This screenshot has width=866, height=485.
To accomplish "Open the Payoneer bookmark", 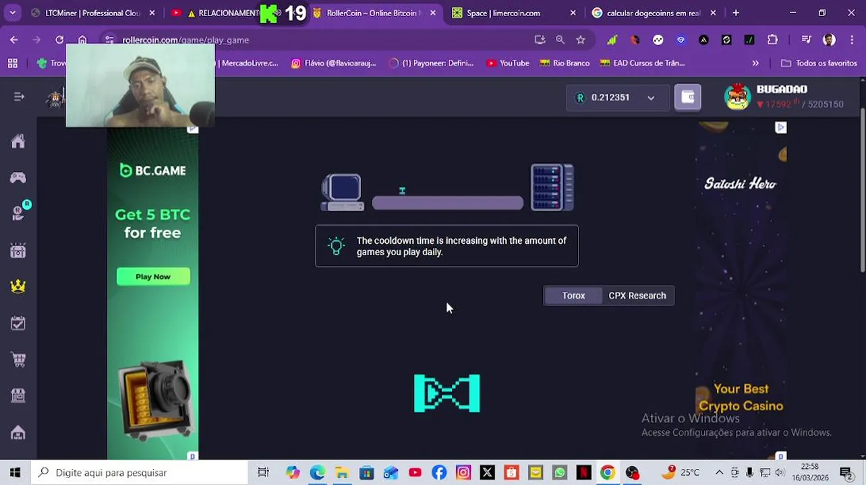I will point(432,63).
